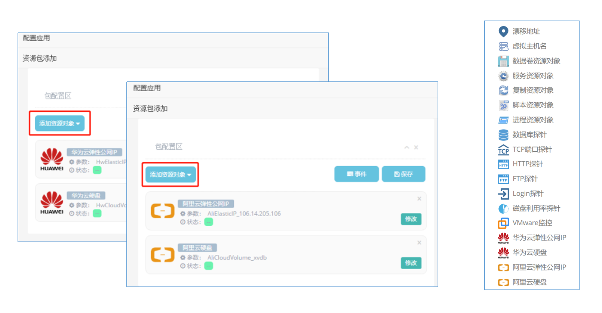Select HTTP探针 menu entry
The image size is (602, 313).
tap(527, 164)
